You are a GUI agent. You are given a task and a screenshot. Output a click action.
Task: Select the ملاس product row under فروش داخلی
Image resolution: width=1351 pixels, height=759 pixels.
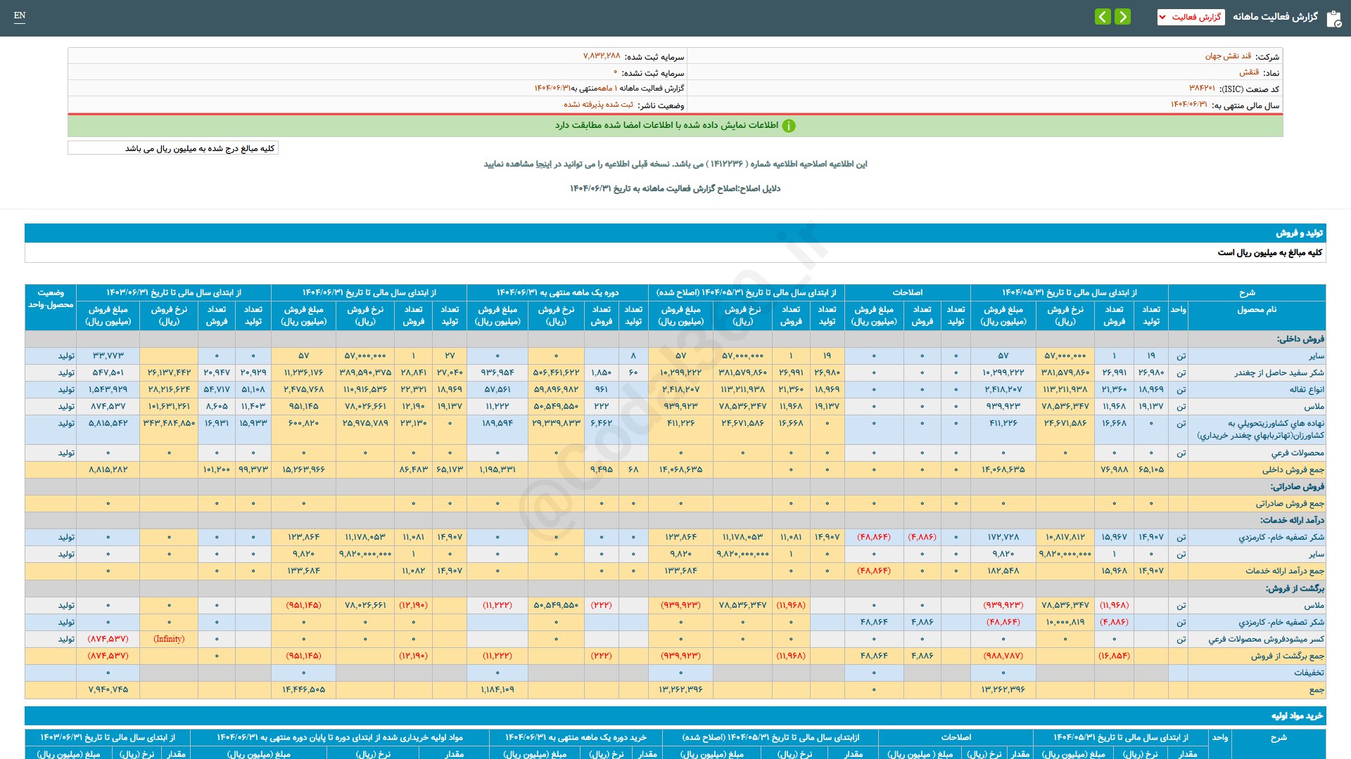click(x=1314, y=406)
